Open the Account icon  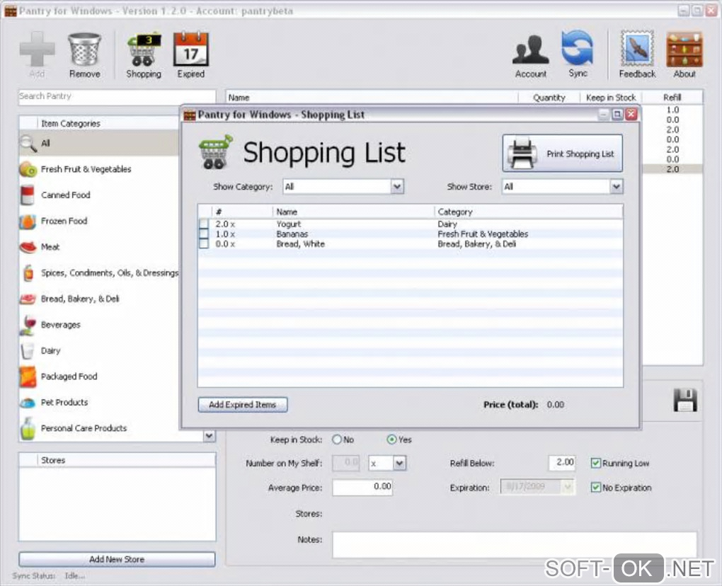point(530,50)
